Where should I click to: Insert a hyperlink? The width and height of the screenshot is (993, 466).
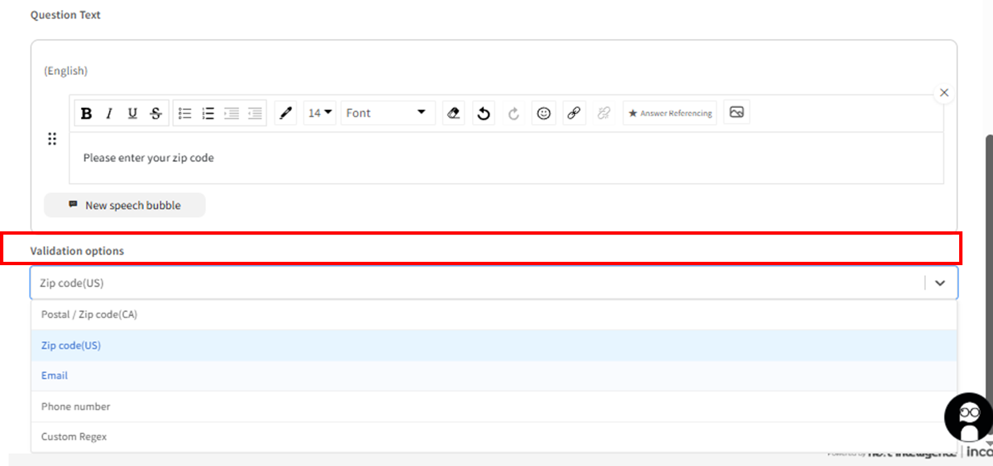pyautogui.click(x=574, y=113)
